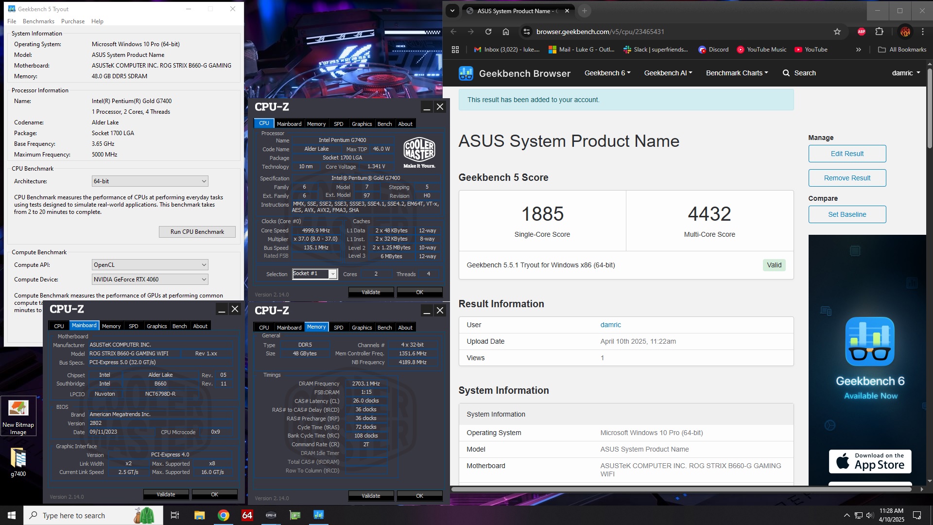Click the Set Baseline button
Image resolution: width=933 pixels, height=525 pixels.
coord(847,214)
